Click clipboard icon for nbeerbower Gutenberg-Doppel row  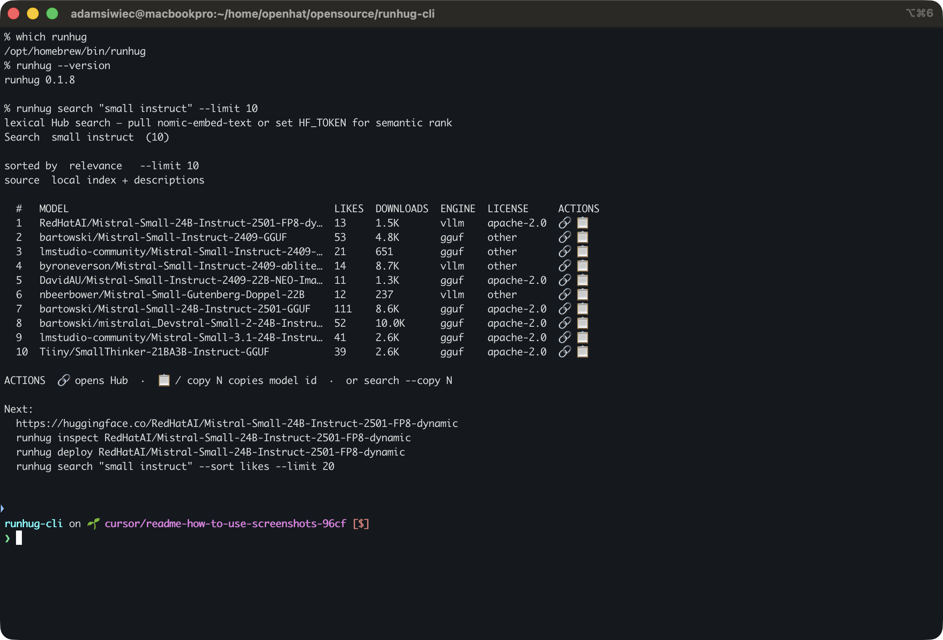tap(583, 294)
